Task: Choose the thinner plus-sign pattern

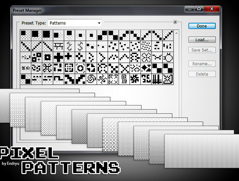Action: click(x=69, y=57)
